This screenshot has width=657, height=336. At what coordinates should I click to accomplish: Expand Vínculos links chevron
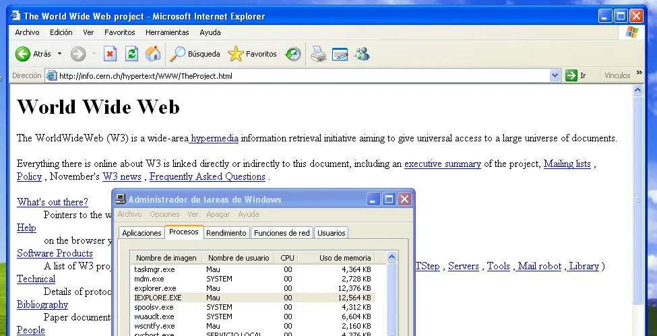(x=639, y=73)
